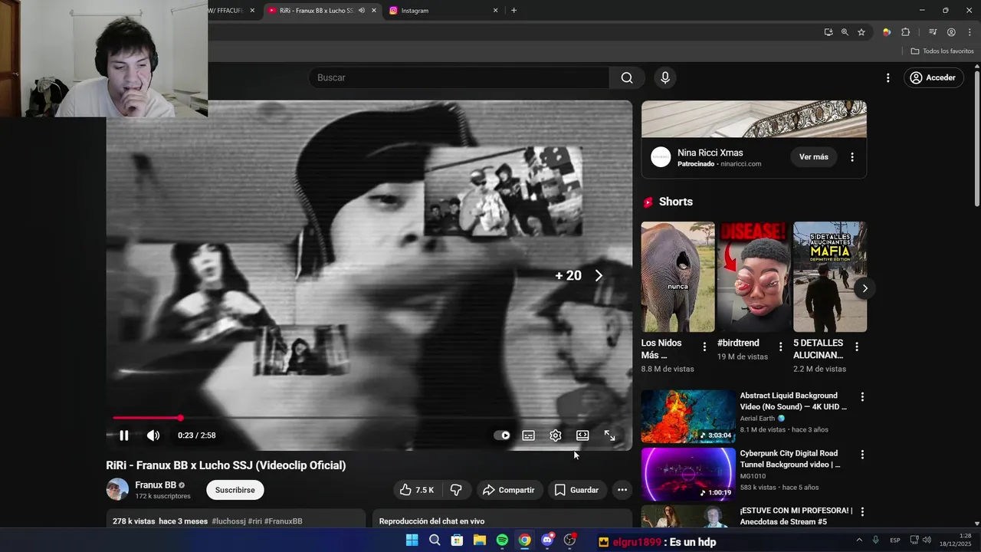Advance with the +20 next arrow overlay

click(x=599, y=276)
